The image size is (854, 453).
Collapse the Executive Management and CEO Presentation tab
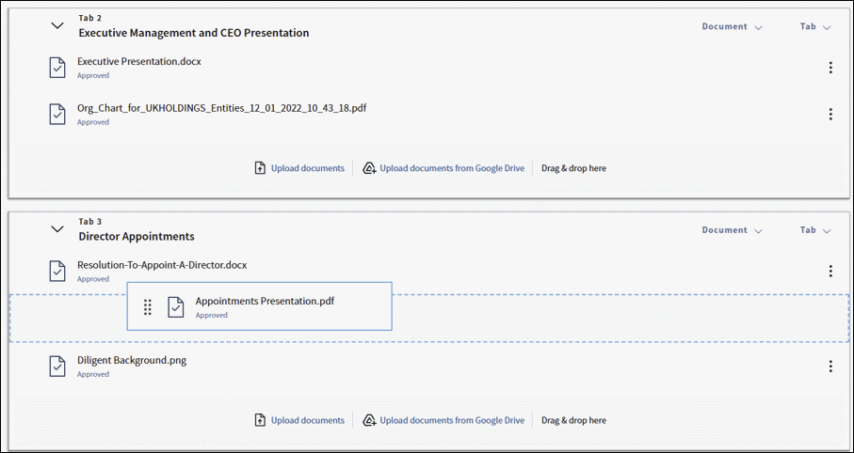[x=57, y=26]
